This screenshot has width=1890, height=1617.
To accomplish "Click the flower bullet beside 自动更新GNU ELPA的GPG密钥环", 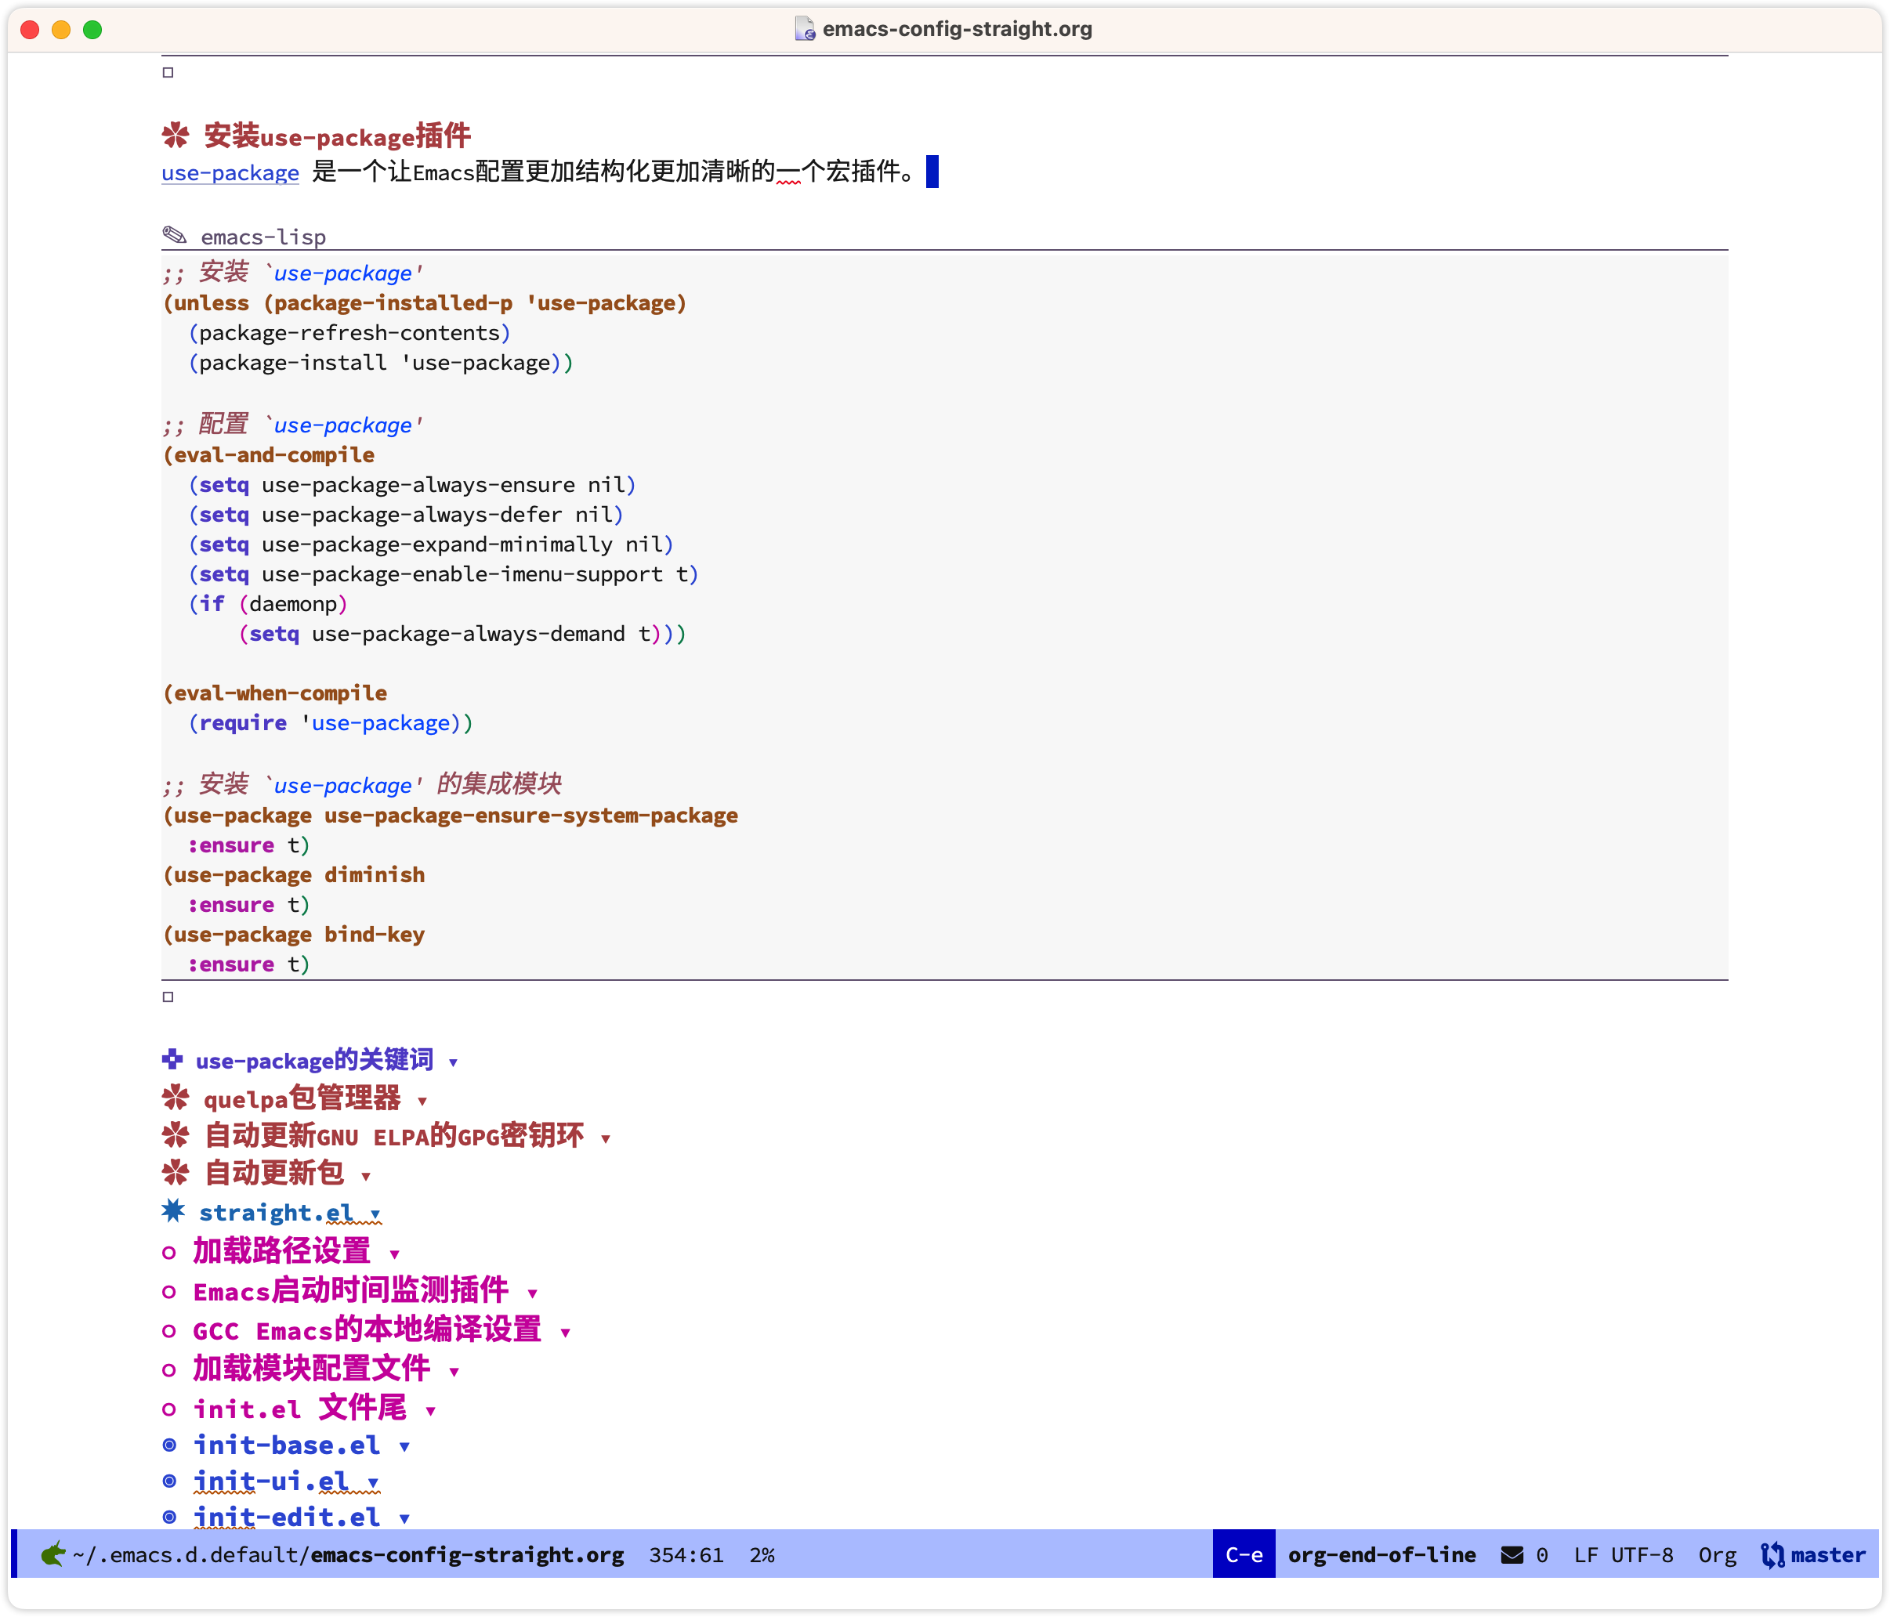I will click(x=176, y=1135).
